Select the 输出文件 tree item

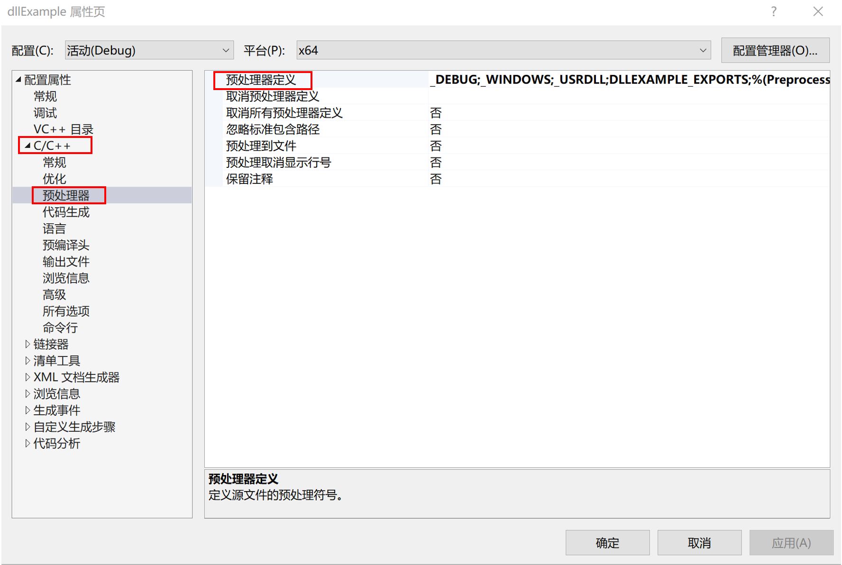coord(66,262)
